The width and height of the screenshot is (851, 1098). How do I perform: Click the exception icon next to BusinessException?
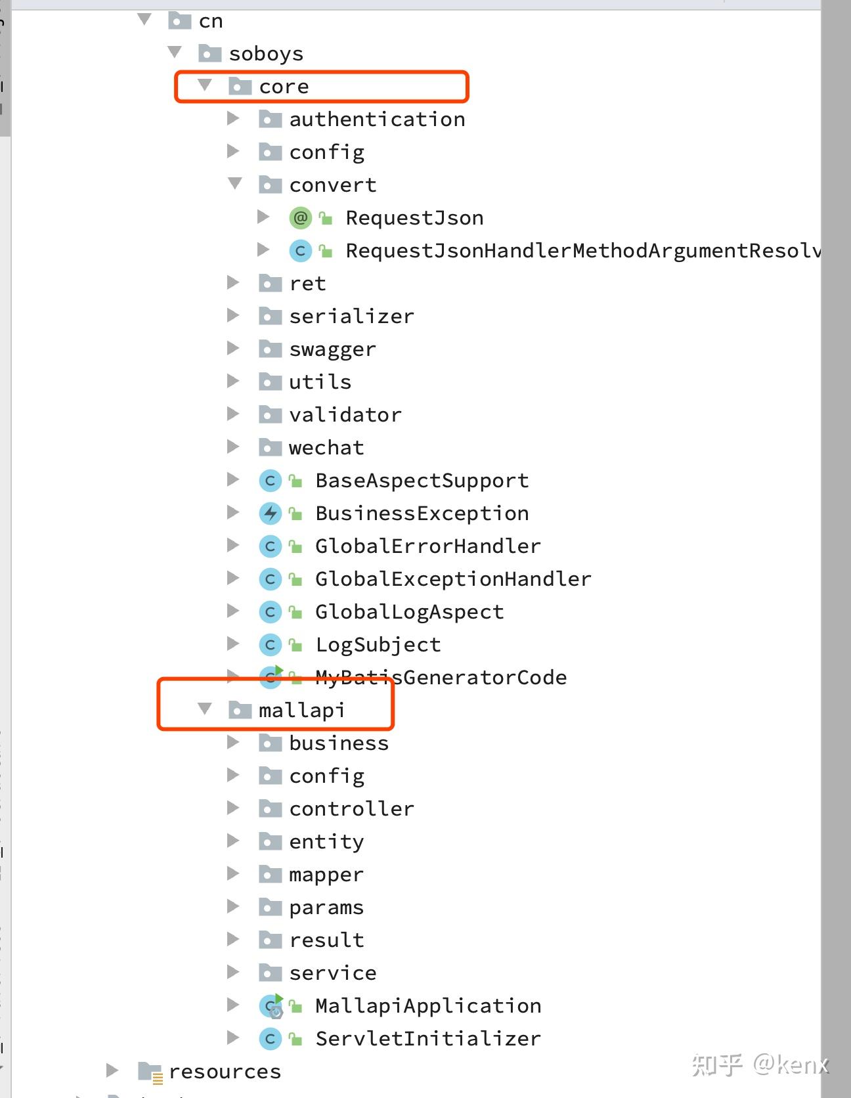click(270, 513)
